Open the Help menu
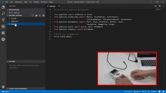Image resolution: width=166 pixels, height=93 pixels. [51, 2]
